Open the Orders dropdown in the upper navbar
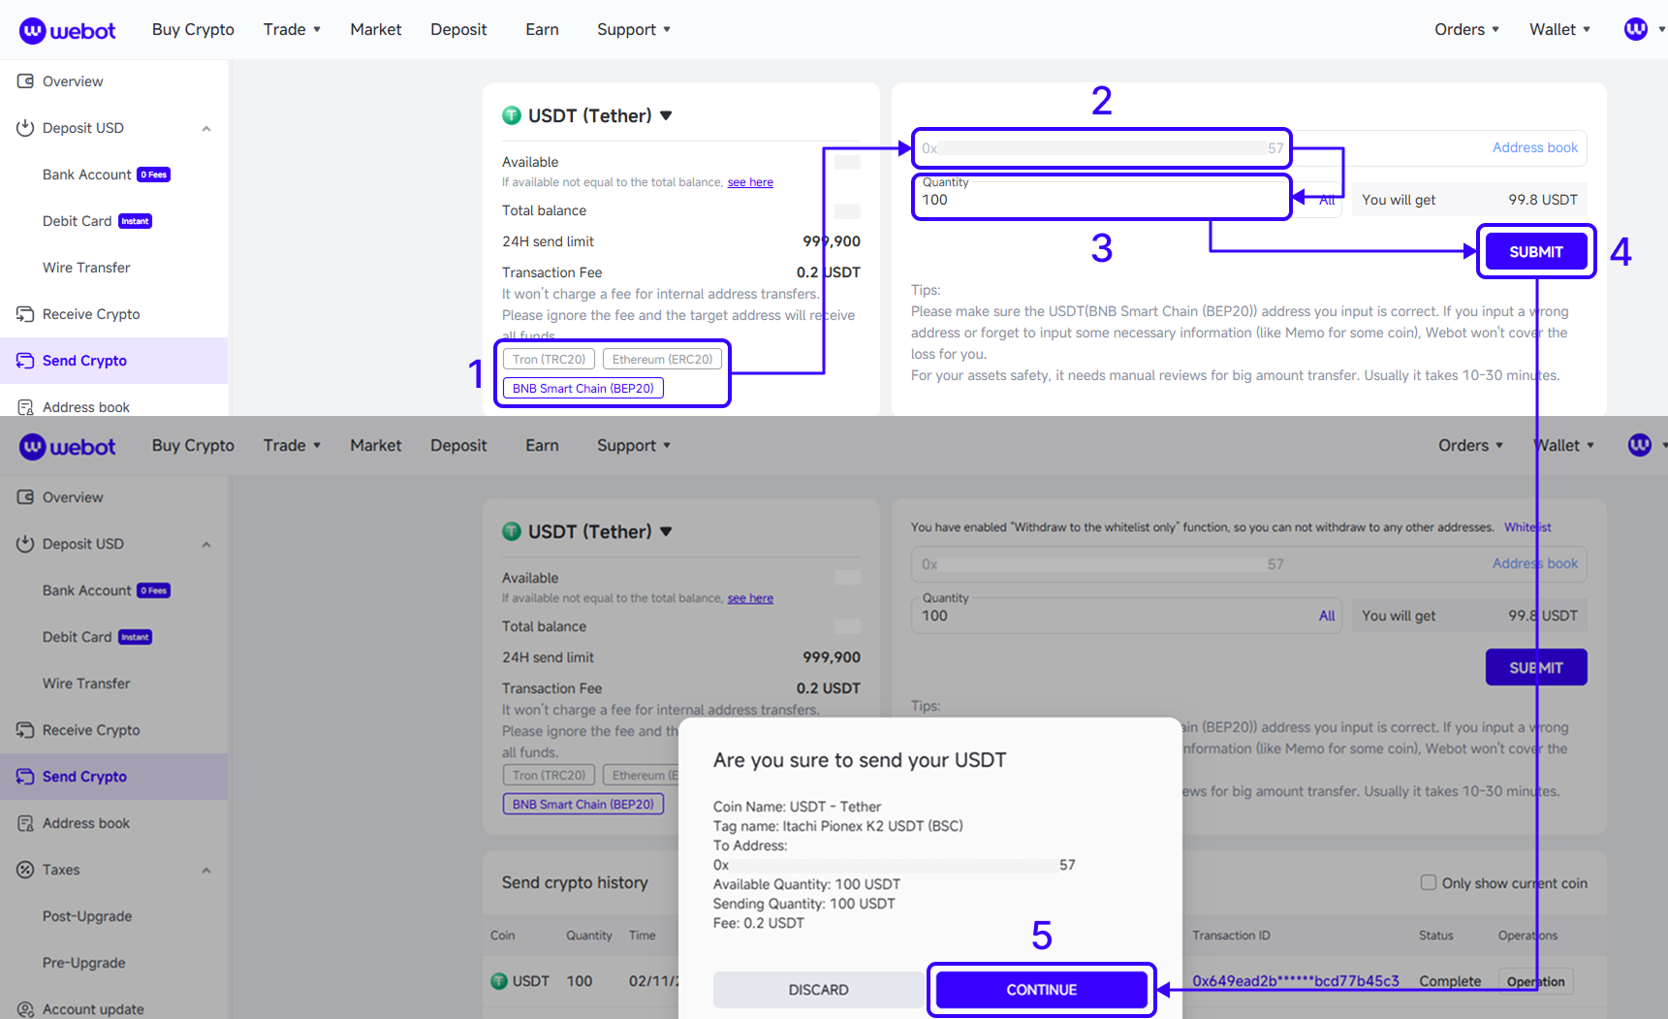This screenshot has width=1668, height=1019. [x=1467, y=29]
